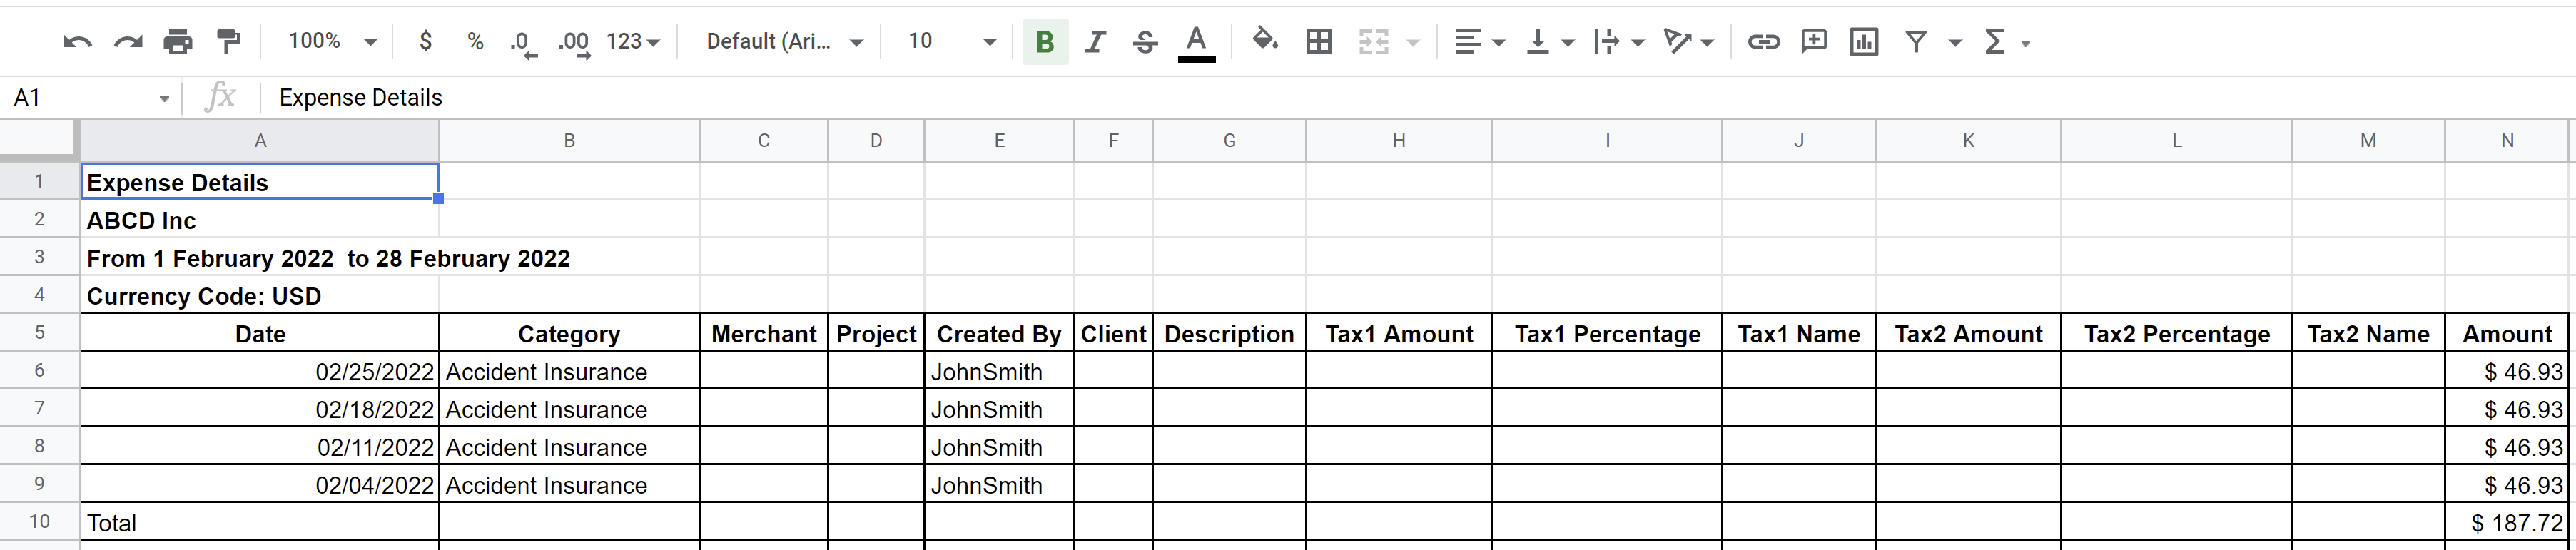Open text rotation options
Viewport: 2576px width, 550px height.
coord(1688,42)
